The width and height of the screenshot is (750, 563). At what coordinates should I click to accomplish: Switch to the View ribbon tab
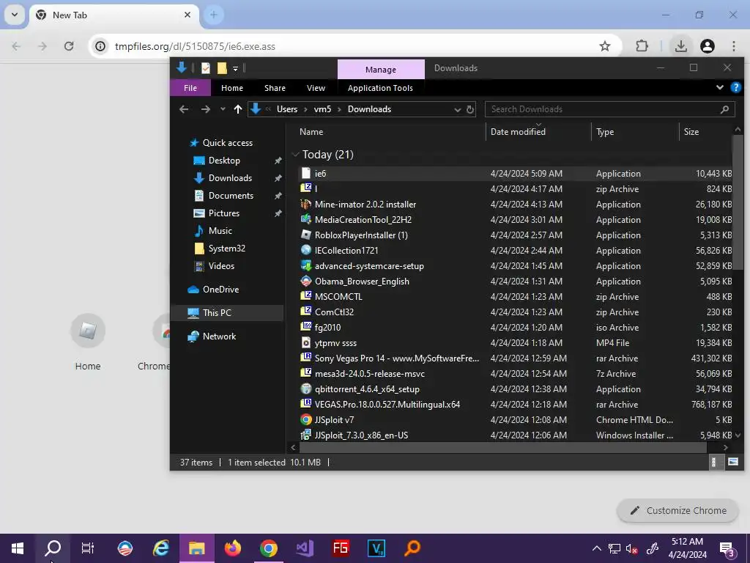click(x=316, y=88)
